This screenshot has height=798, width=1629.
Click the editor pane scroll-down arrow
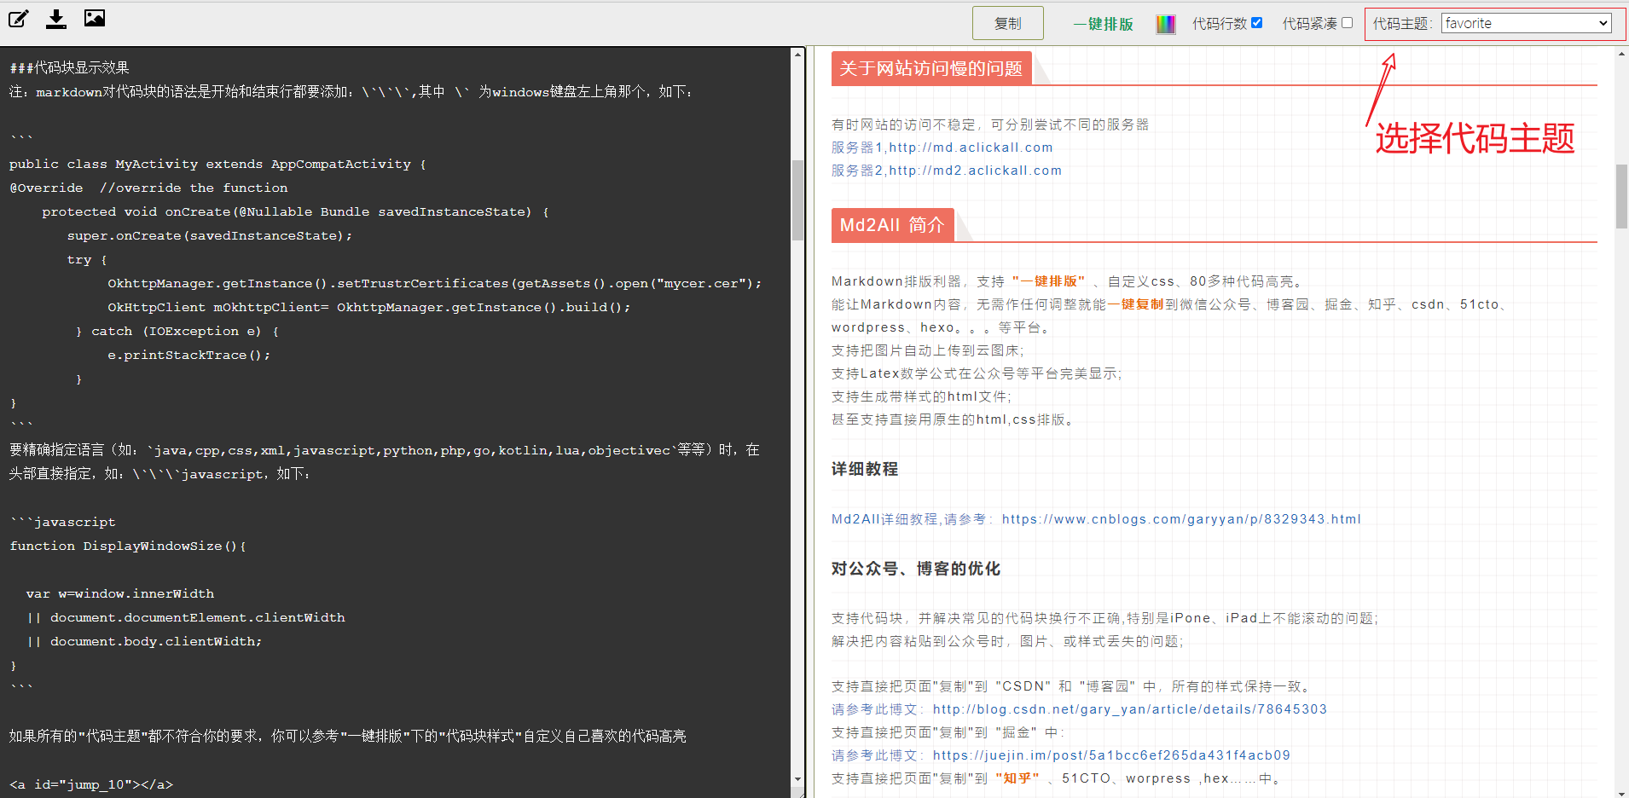coord(797,779)
